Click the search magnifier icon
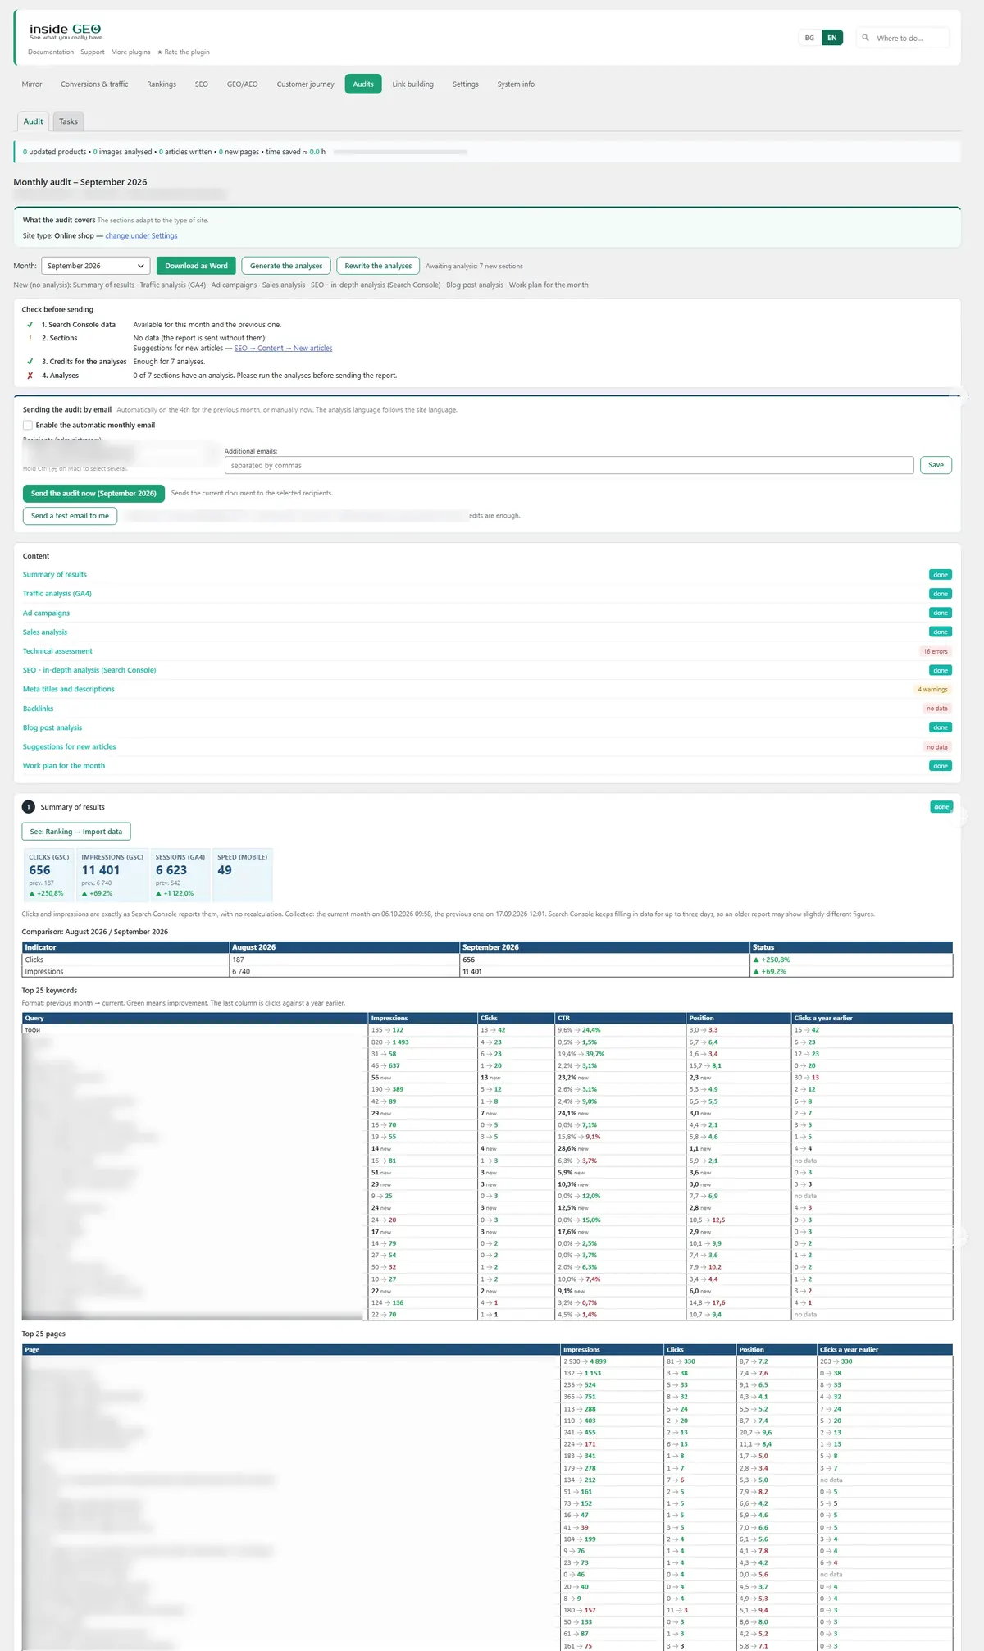Screen dimensions: 984x1651 (x=865, y=38)
